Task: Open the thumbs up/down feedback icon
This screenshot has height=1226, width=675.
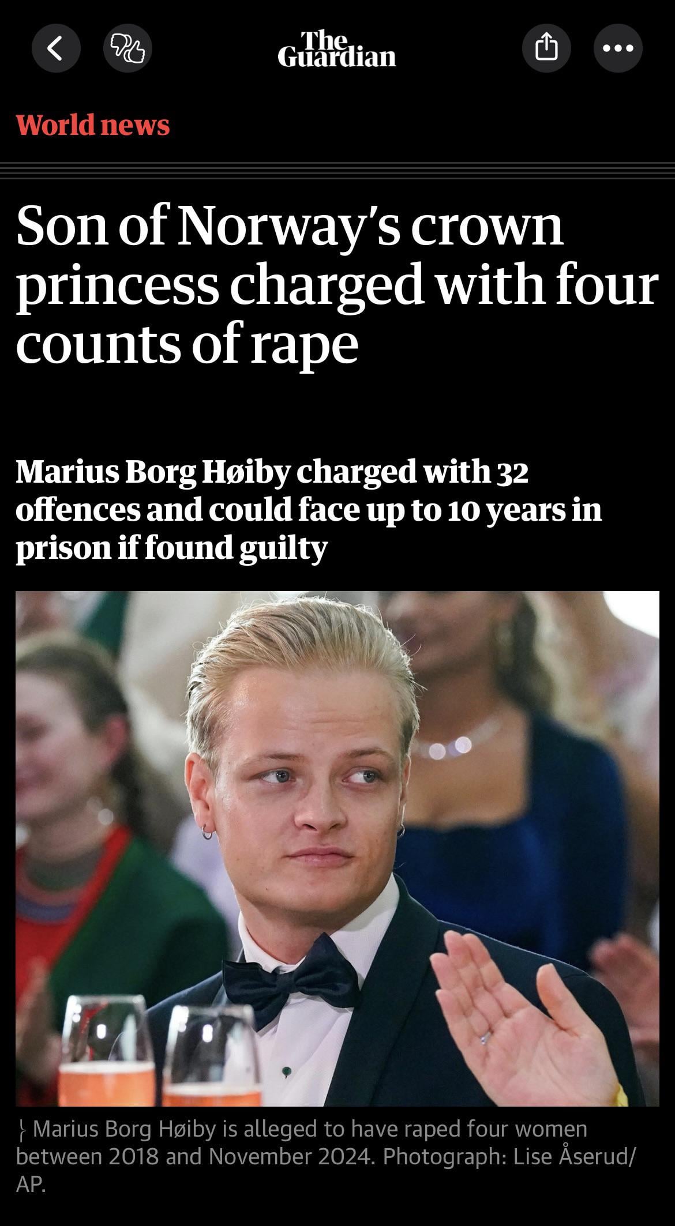Action: [x=127, y=48]
